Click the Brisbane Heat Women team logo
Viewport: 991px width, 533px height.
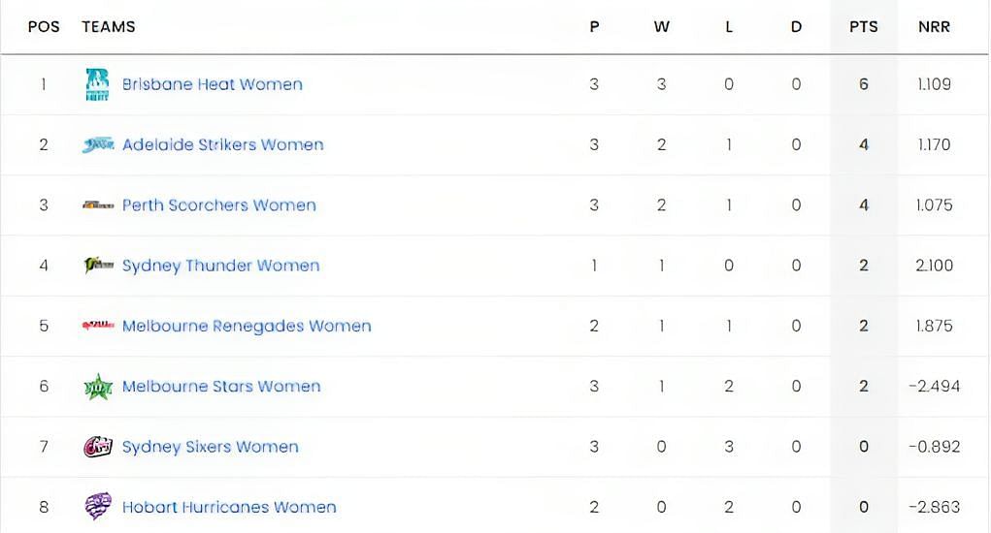point(97,84)
